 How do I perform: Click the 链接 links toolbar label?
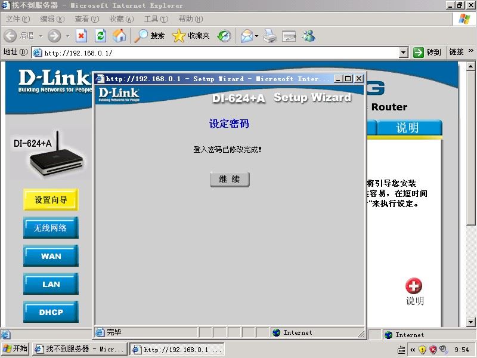coord(456,52)
